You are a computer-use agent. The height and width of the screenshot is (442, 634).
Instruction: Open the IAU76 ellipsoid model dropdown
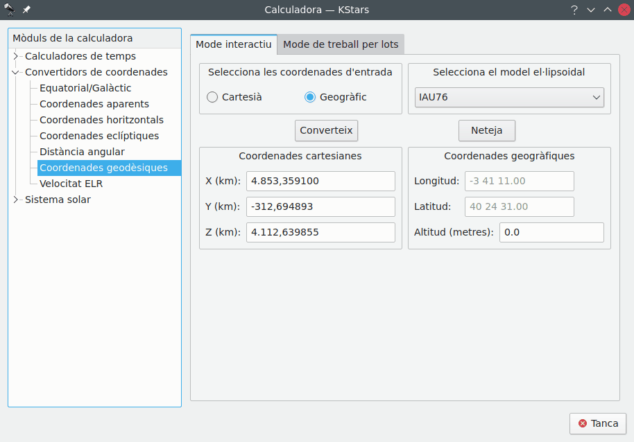tap(509, 97)
